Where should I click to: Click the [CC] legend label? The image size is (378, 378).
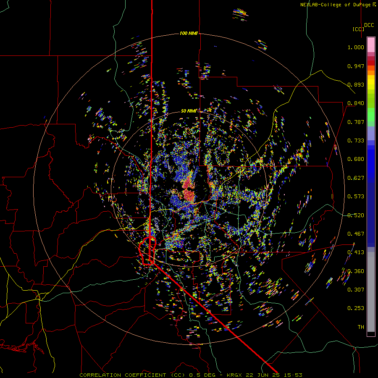pyautogui.click(x=358, y=29)
